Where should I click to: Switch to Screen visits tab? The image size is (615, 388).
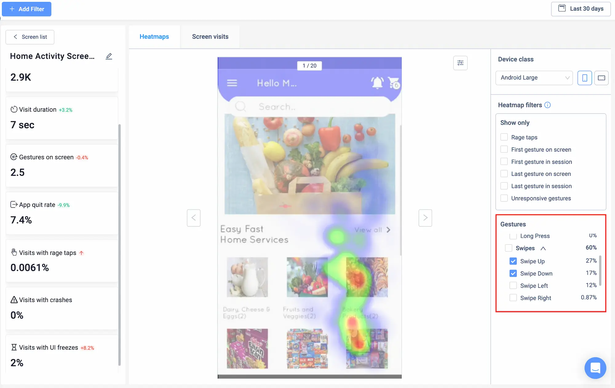(x=210, y=36)
